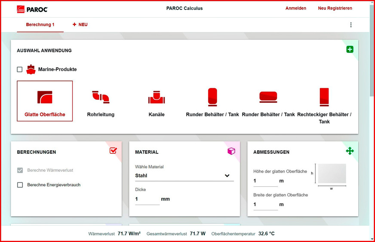Click the red ship Marine-Produkte icon
Image resolution: width=375 pixels, height=242 pixels.
pos(31,69)
